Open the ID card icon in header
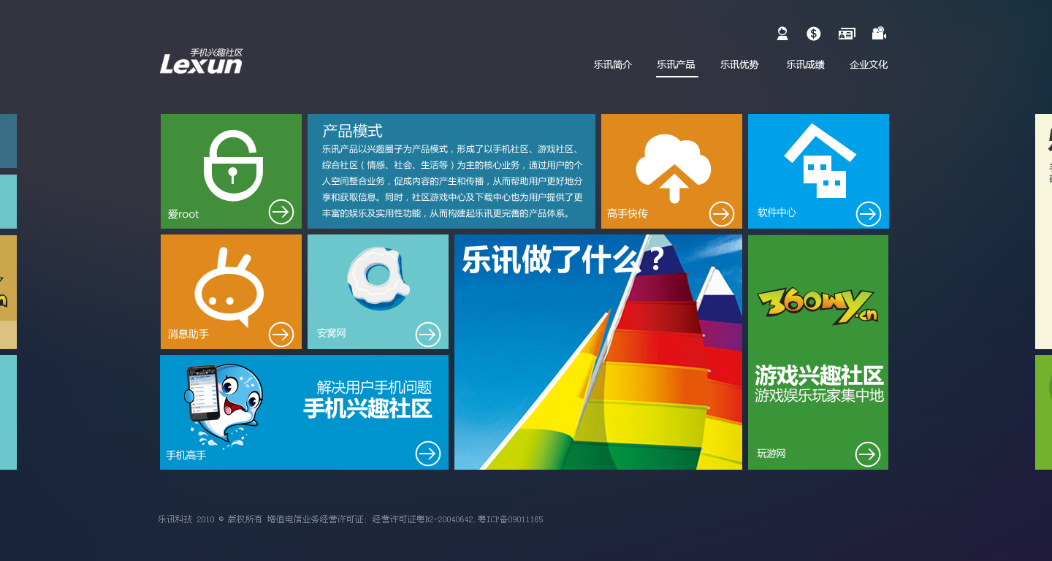The image size is (1052, 561). pos(847,34)
